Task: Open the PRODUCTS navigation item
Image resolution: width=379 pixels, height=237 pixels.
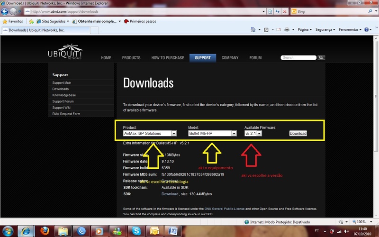Action: pyautogui.click(x=131, y=58)
